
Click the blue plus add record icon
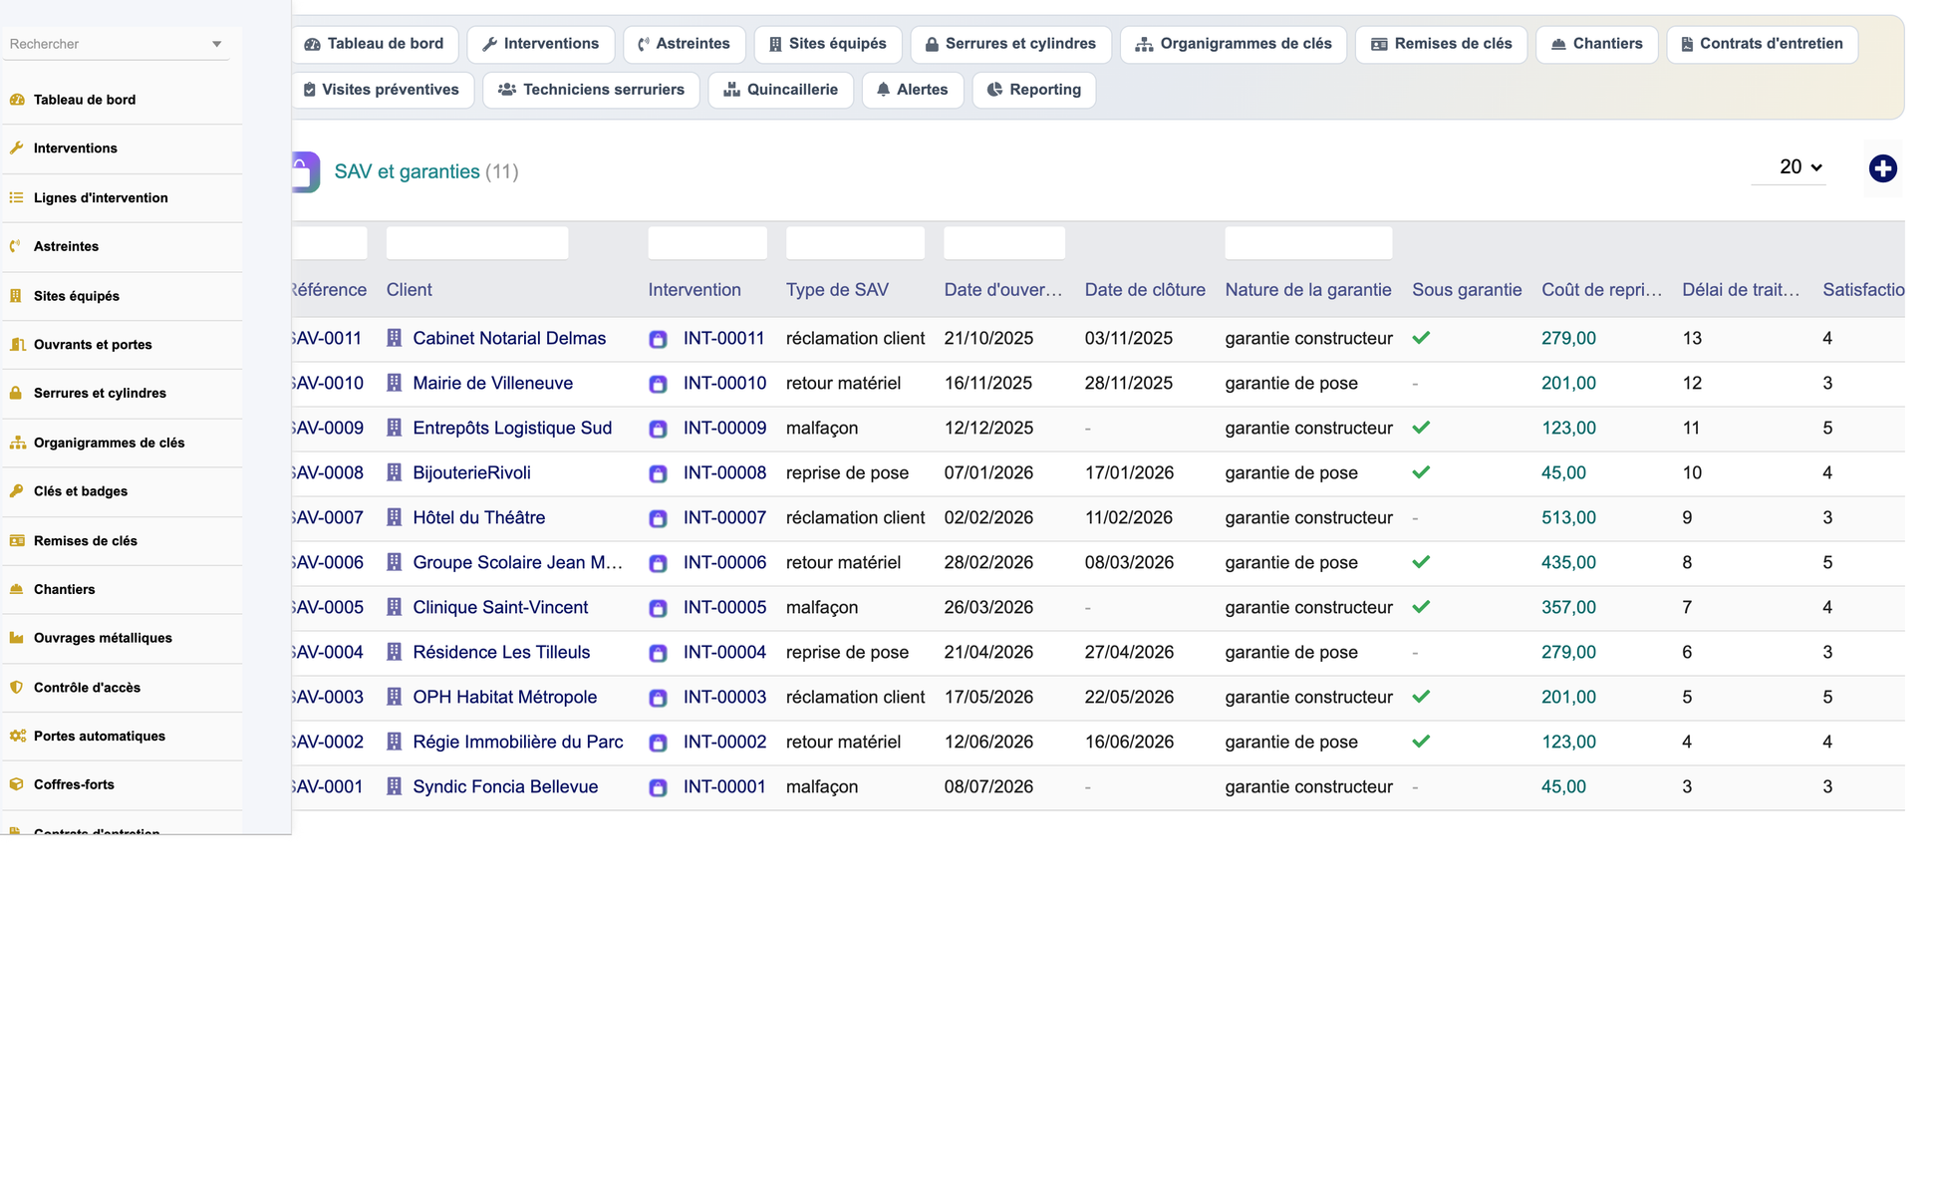1882,168
